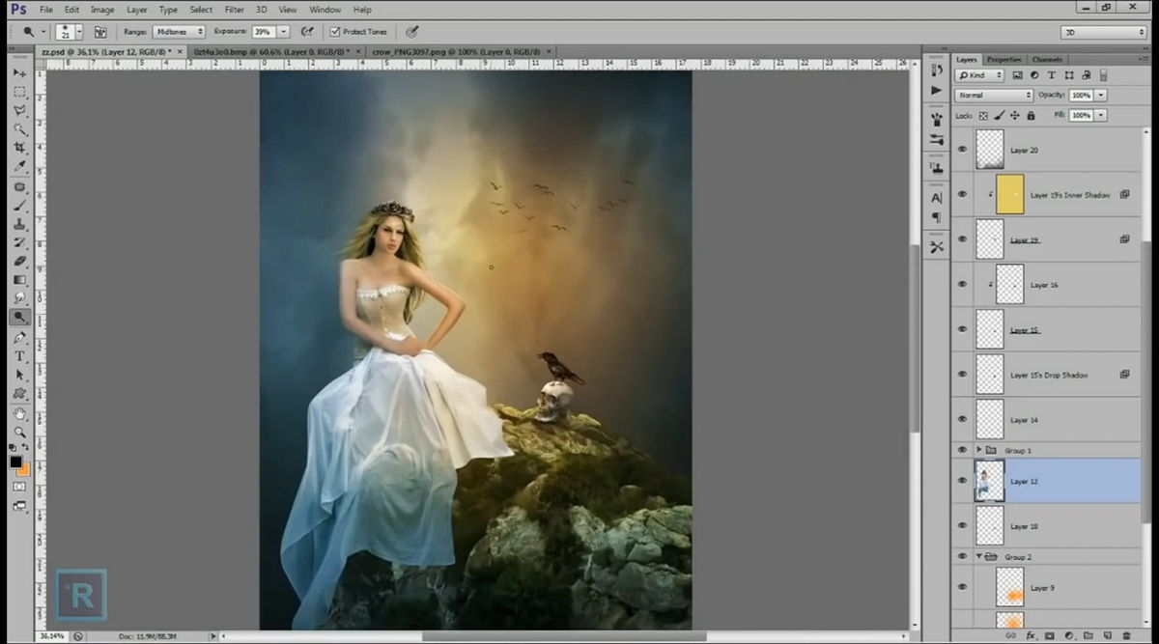Image resolution: width=1159 pixels, height=644 pixels.
Task: Hide Layer 18 visibility eye
Action: click(x=961, y=525)
